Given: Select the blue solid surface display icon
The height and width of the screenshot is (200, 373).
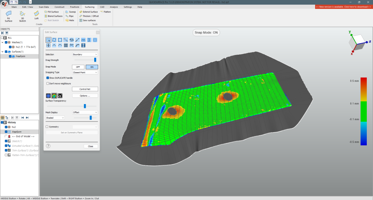Looking at the screenshot, I should tap(48, 96).
